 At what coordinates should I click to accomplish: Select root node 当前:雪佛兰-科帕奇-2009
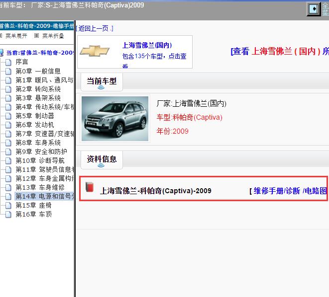click(x=40, y=53)
